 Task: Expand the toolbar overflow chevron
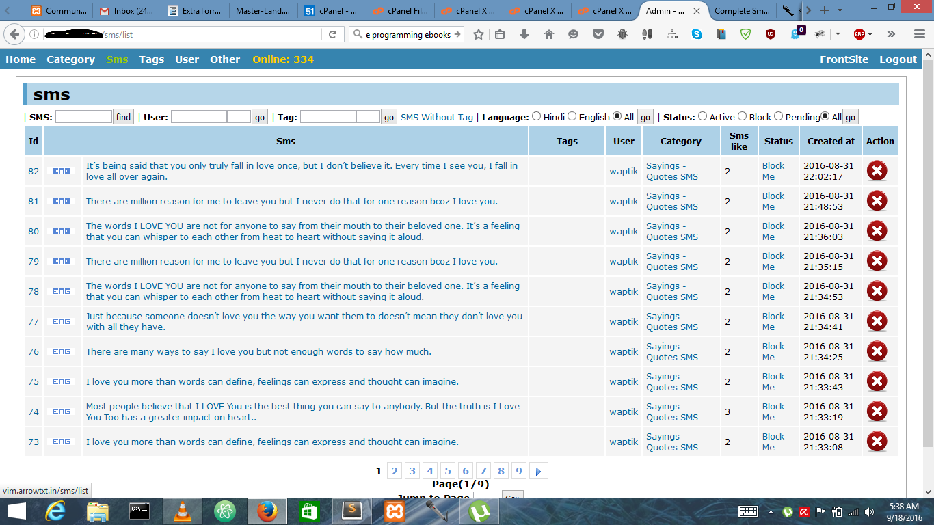[891, 34]
